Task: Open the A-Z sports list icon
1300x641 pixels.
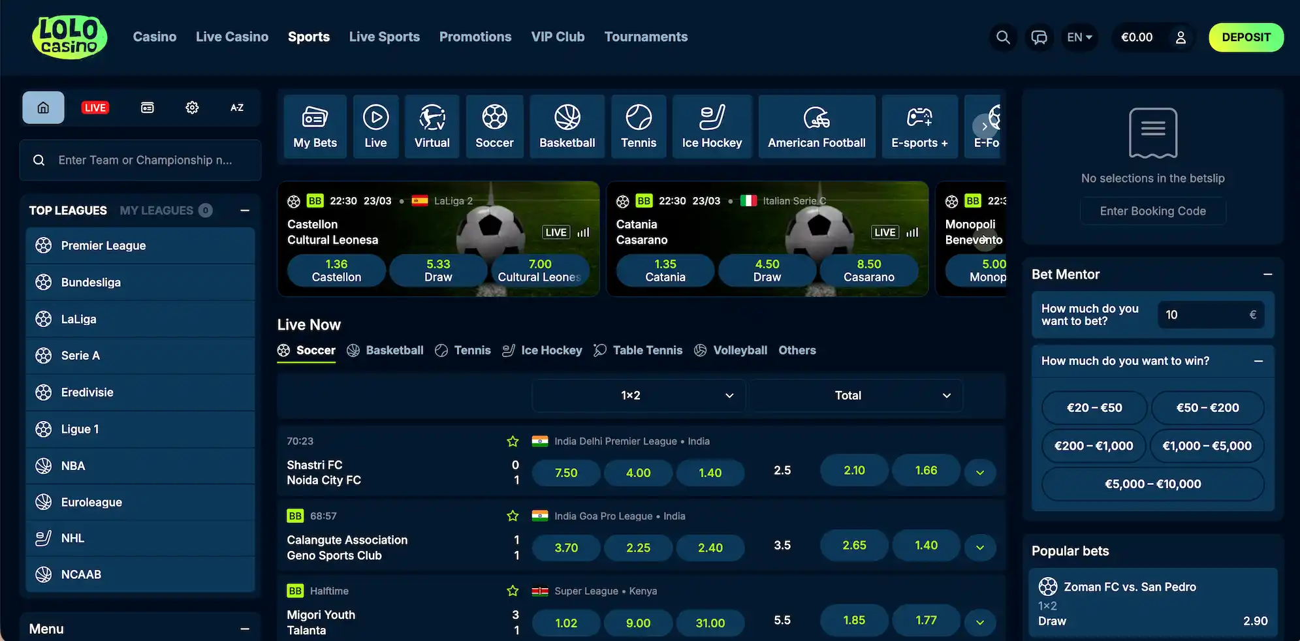Action: tap(237, 108)
